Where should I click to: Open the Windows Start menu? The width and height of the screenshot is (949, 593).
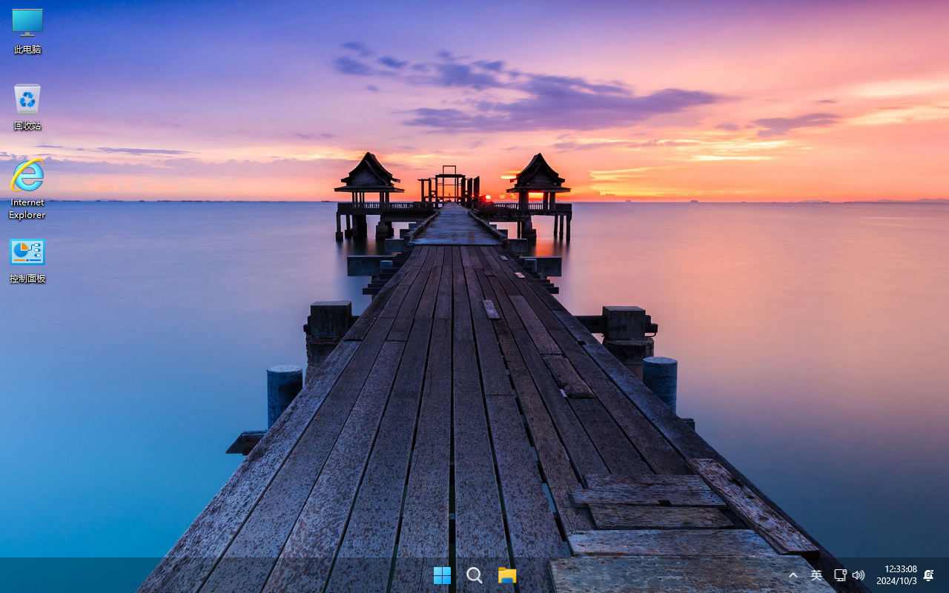442,575
